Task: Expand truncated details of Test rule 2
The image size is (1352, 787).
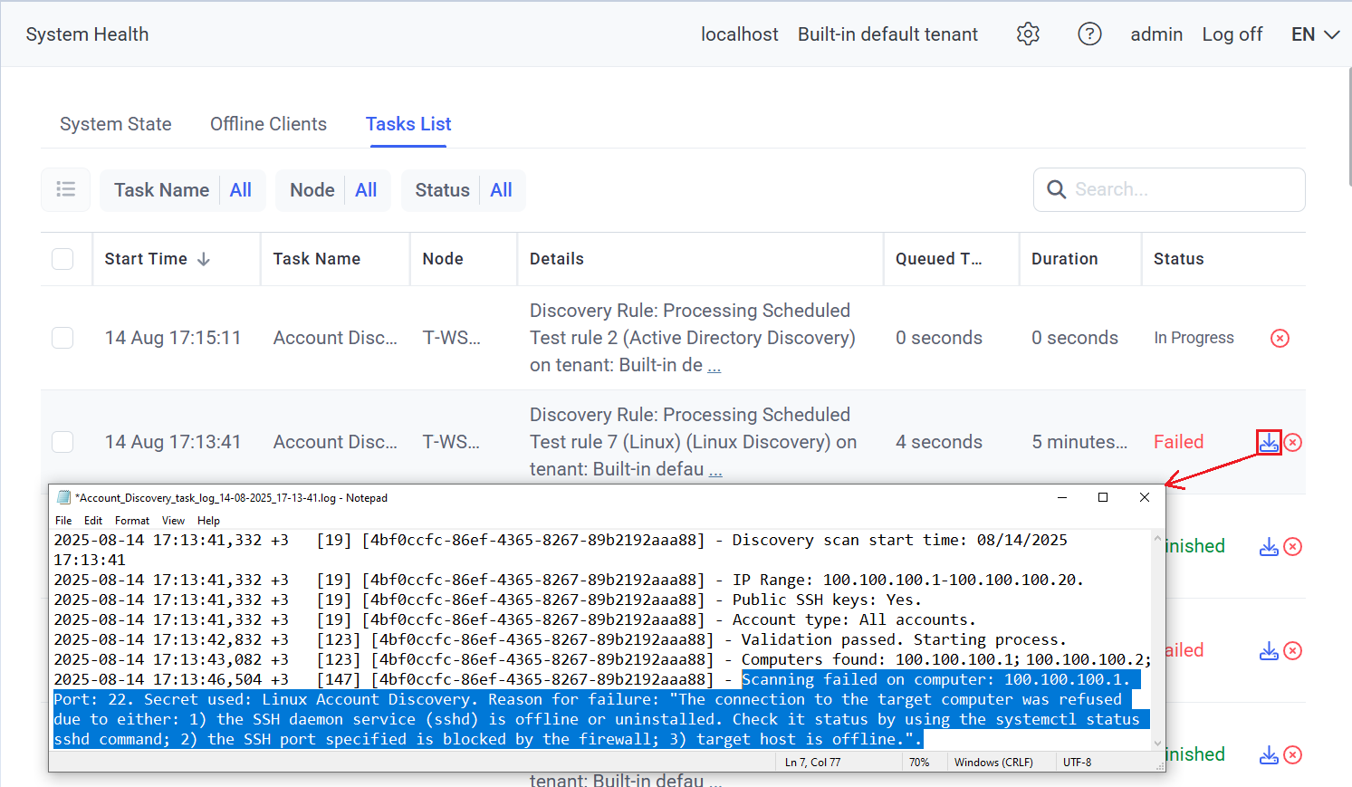Action: 714,367
